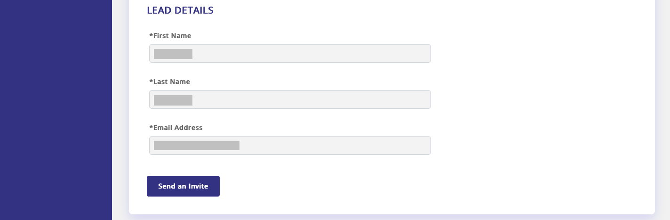
Task: Click the gray redacted value in First Name
Action: tap(173, 54)
